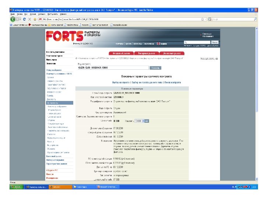Select the Денежный рынок red tab
The image size is (265, 199).
click(172, 53)
